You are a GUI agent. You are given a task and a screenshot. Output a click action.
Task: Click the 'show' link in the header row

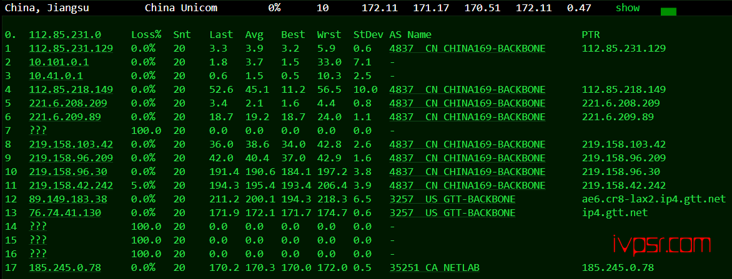click(x=628, y=8)
